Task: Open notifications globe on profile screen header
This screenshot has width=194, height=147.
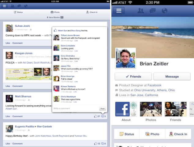Action: [x=165, y=11]
